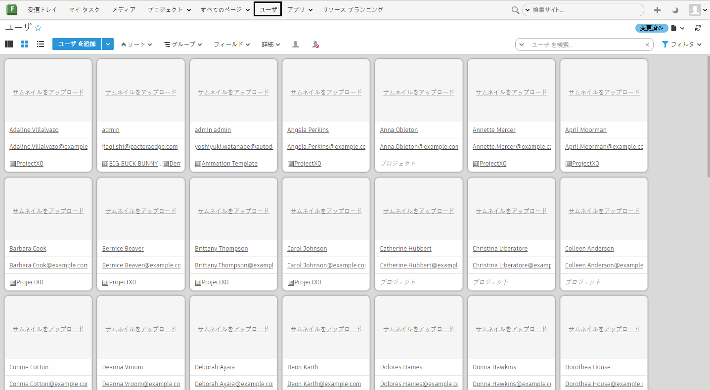Expand the アプリ menu

pyautogui.click(x=300, y=10)
